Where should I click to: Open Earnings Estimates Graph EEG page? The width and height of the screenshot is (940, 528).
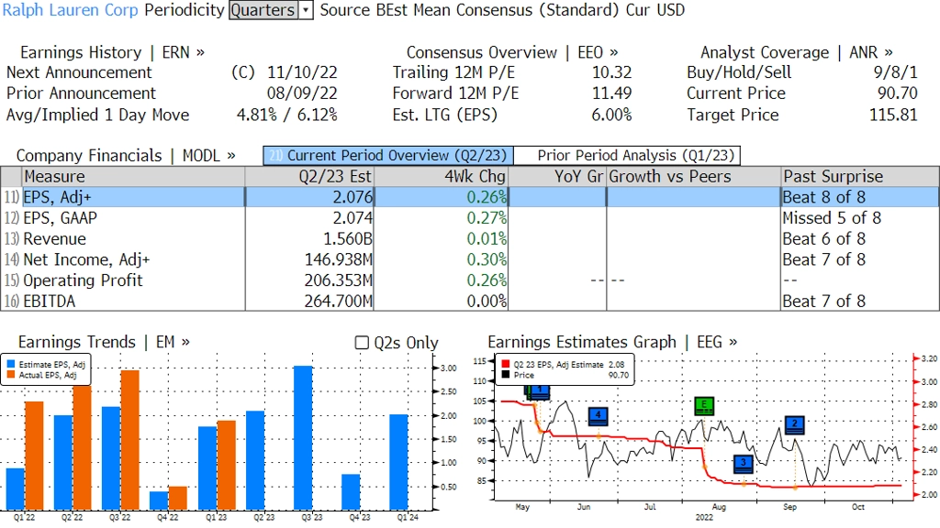[x=612, y=342]
